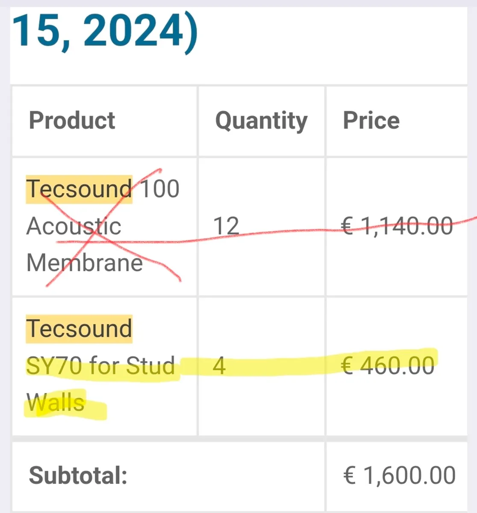Image resolution: width=477 pixels, height=513 pixels.
Task: Open the highlighted Tecsound word in the crossed-out row
Action: [79, 189]
